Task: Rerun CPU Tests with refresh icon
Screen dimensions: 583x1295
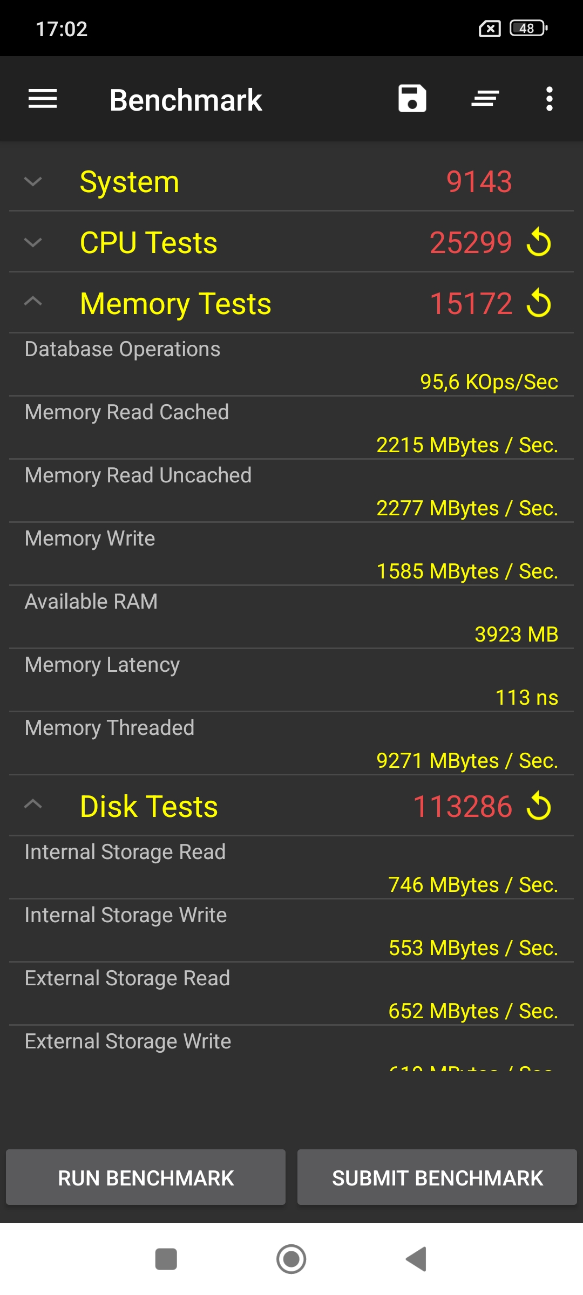Action: (539, 242)
